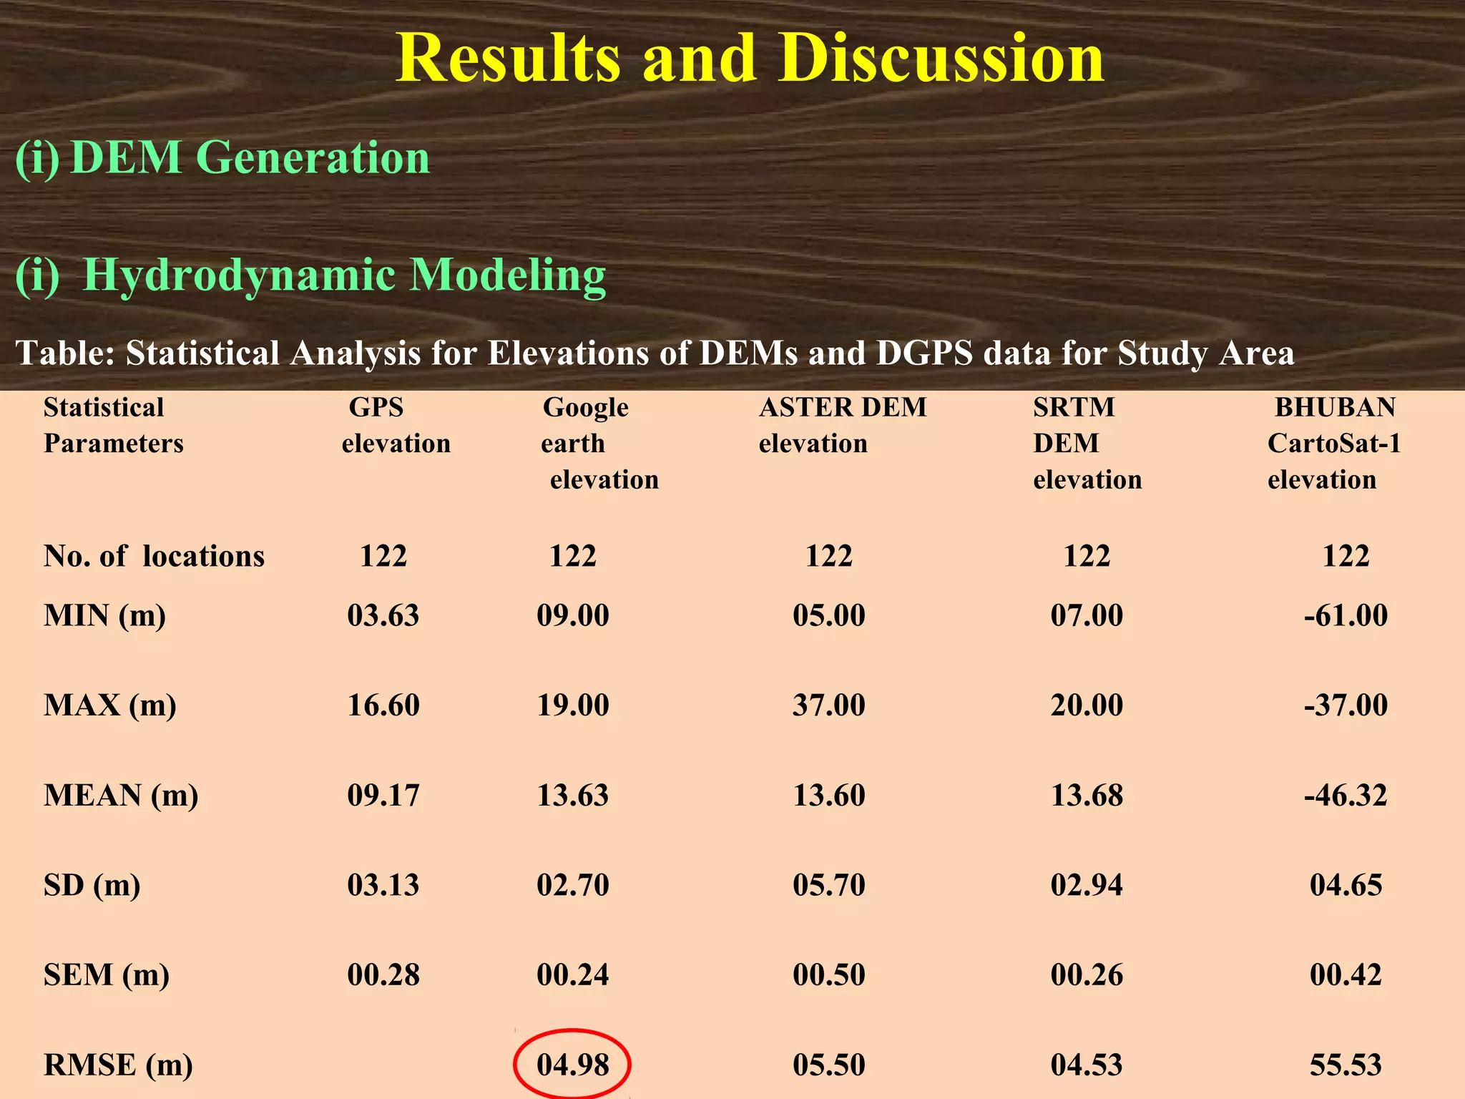This screenshot has width=1465, height=1099.
Task: Select the 'MIN (m)' row label
Action: tap(104, 616)
